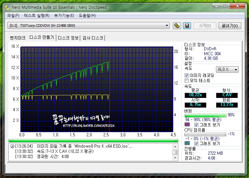Click the log scrollbar down arrow

[175, 158]
